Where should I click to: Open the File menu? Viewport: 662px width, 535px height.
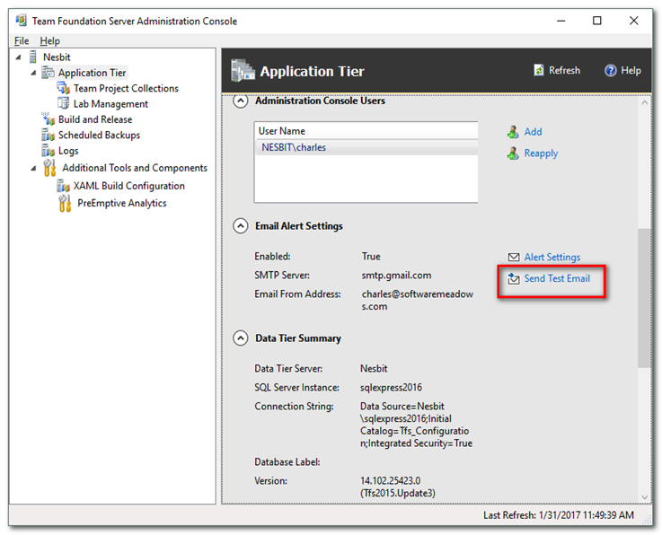[x=22, y=41]
